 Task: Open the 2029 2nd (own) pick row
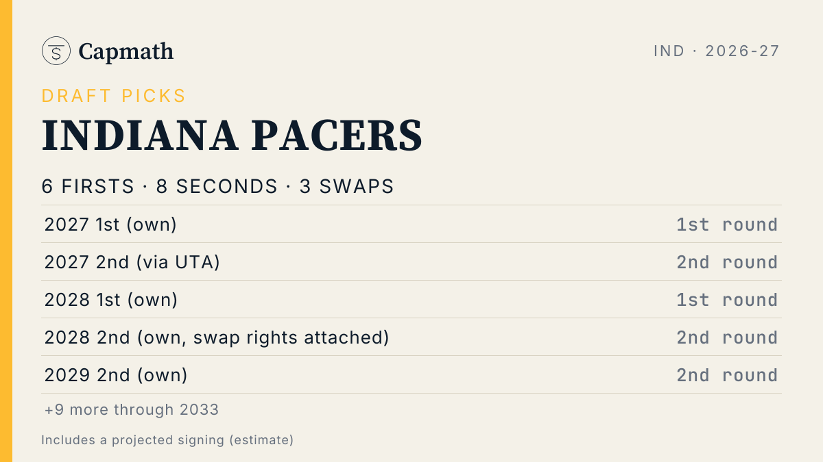[x=411, y=374]
